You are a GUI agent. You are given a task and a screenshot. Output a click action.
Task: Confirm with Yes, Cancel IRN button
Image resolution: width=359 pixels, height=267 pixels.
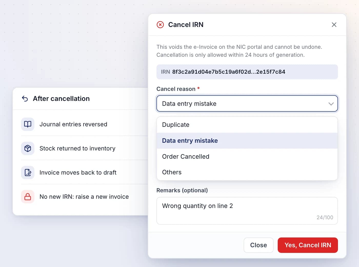(308, 245)
